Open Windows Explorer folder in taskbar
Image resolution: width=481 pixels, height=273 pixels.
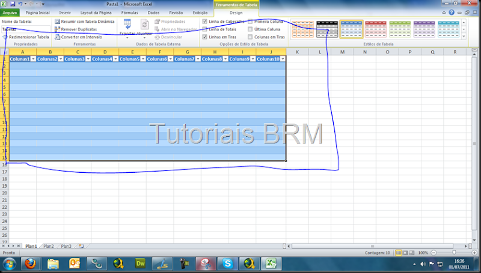pos(52,263)
